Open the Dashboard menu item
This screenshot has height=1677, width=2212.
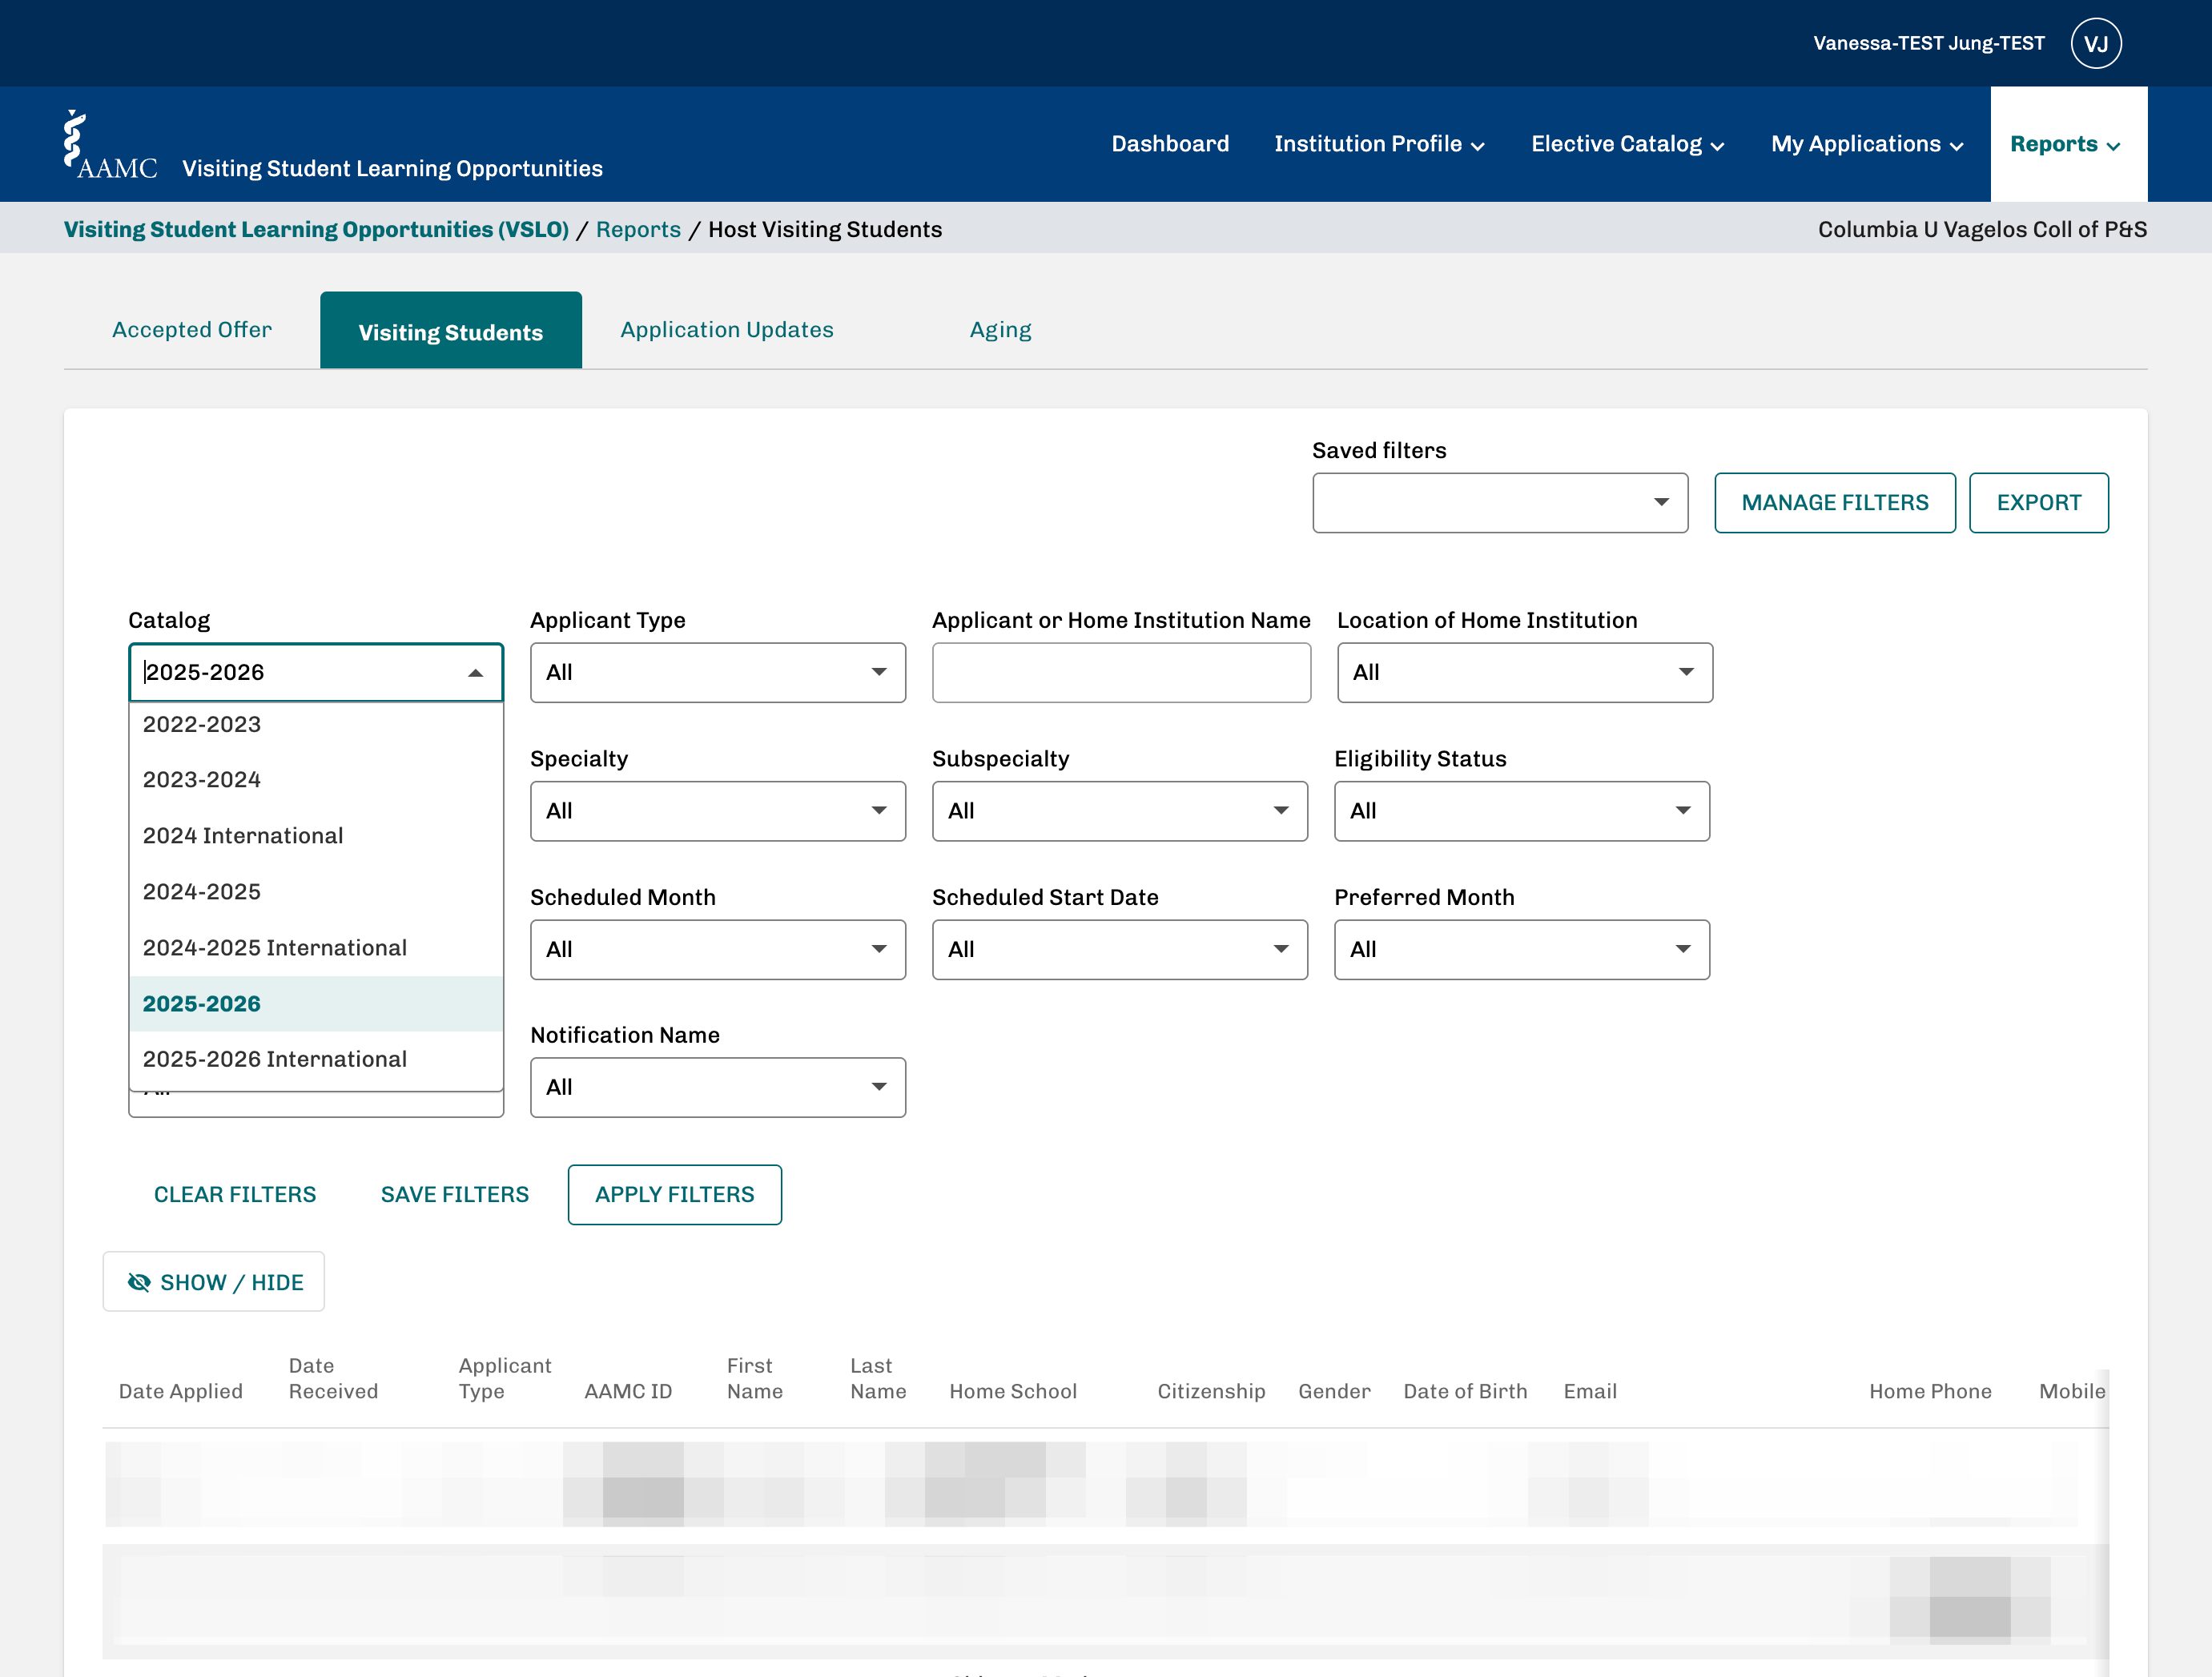(1170, 144)
